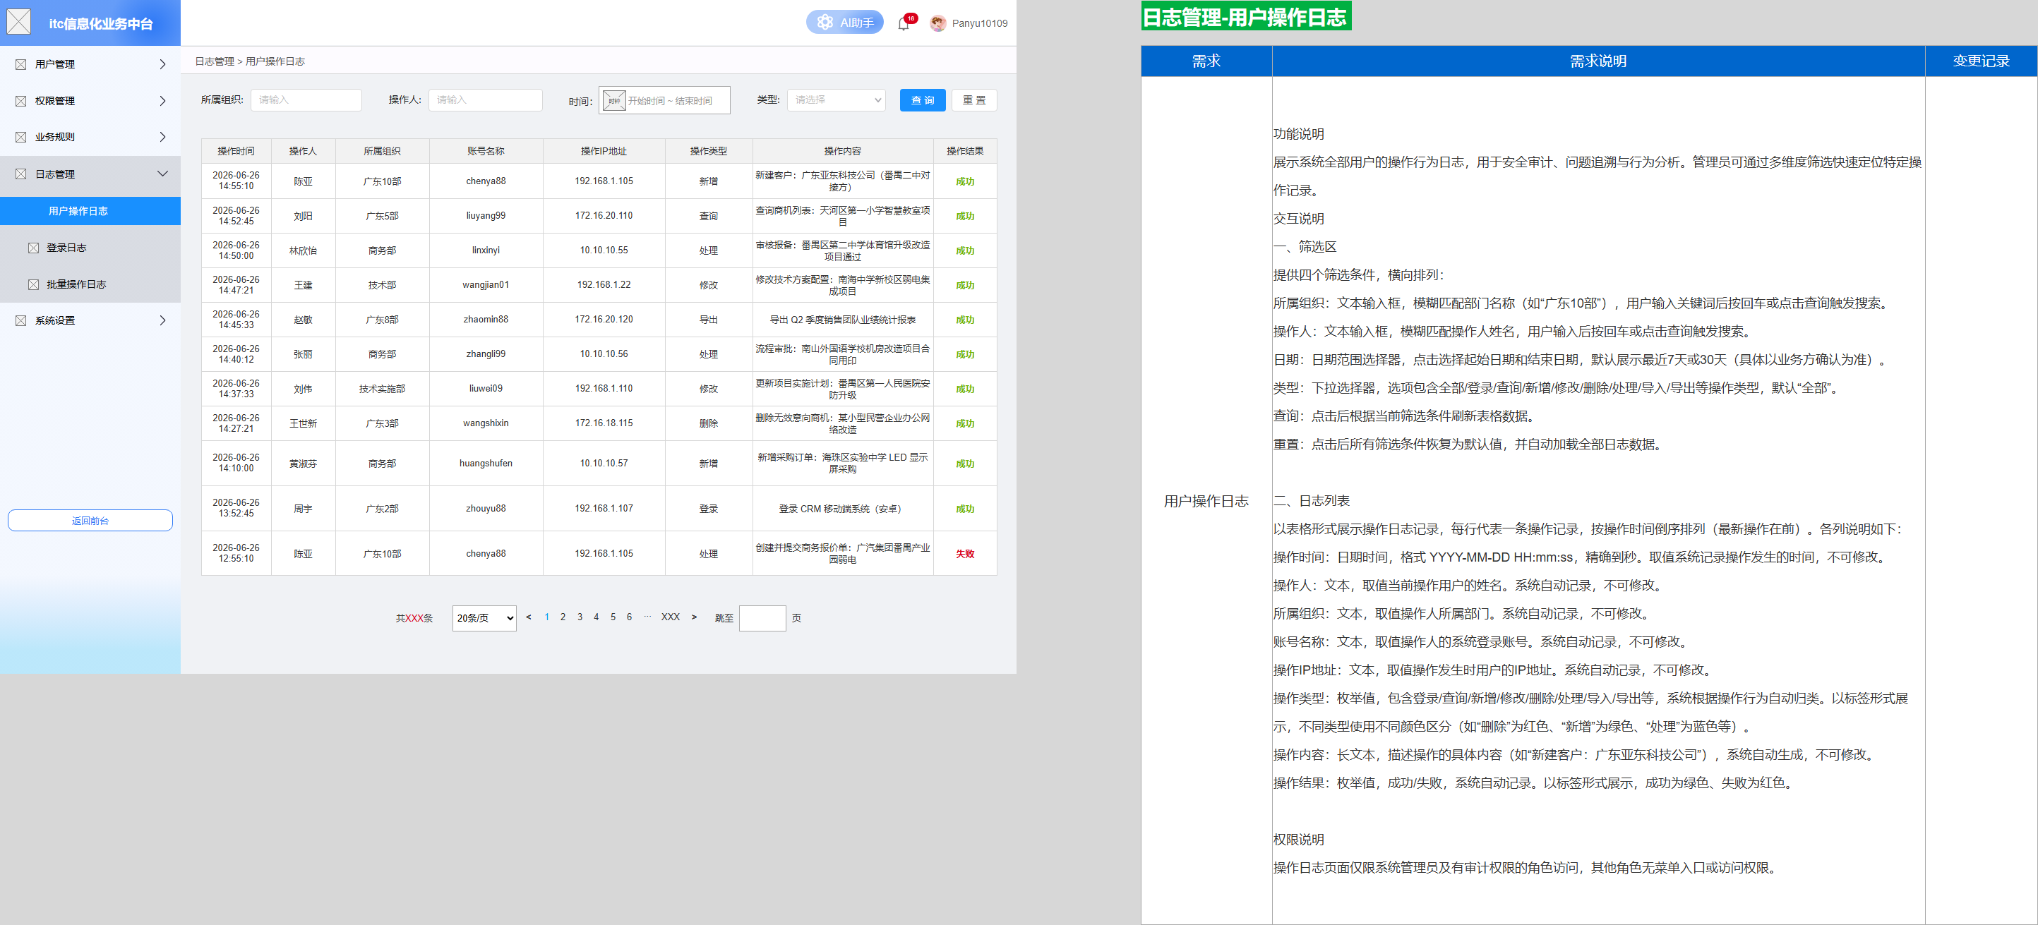Image resolution: width=2038 pixels, height=925 pixels.
Task: Click the 重置 button
Action: pyautogui.click(x=974, y=100)
